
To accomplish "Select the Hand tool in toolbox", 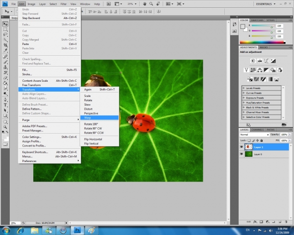I will point(5,122).
